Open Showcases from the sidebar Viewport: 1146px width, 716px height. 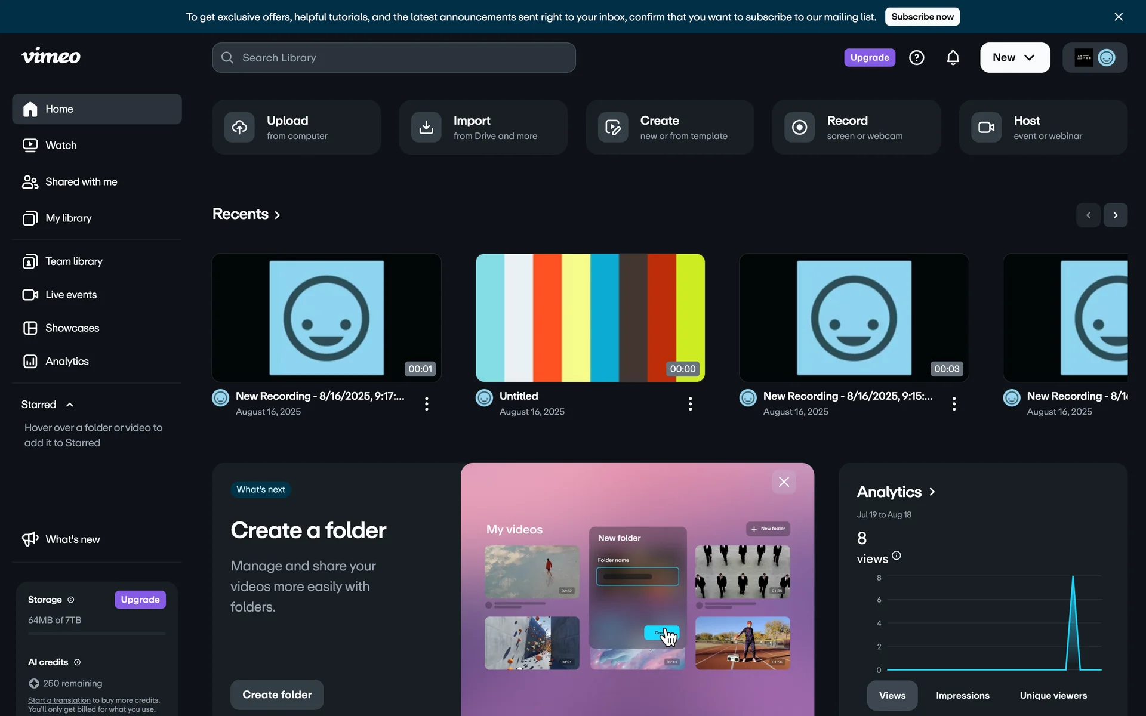click(x=72, y=328)
